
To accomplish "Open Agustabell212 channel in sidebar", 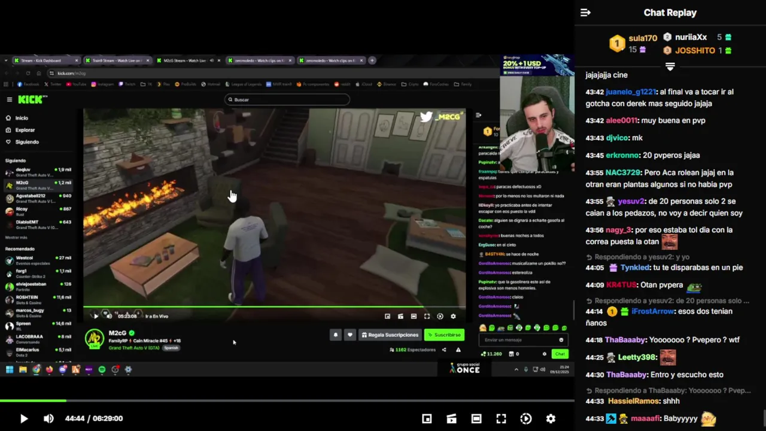I will click(x=39, y=198).
